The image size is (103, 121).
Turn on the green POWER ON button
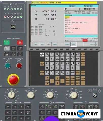pos(7,43)
